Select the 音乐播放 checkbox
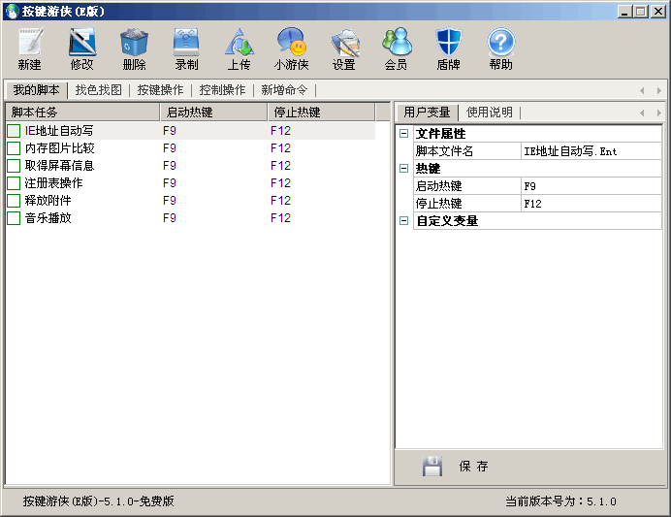This screenshot has height=517, width=671. coord(14,218)
